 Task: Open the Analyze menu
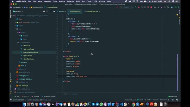(62, 1)
